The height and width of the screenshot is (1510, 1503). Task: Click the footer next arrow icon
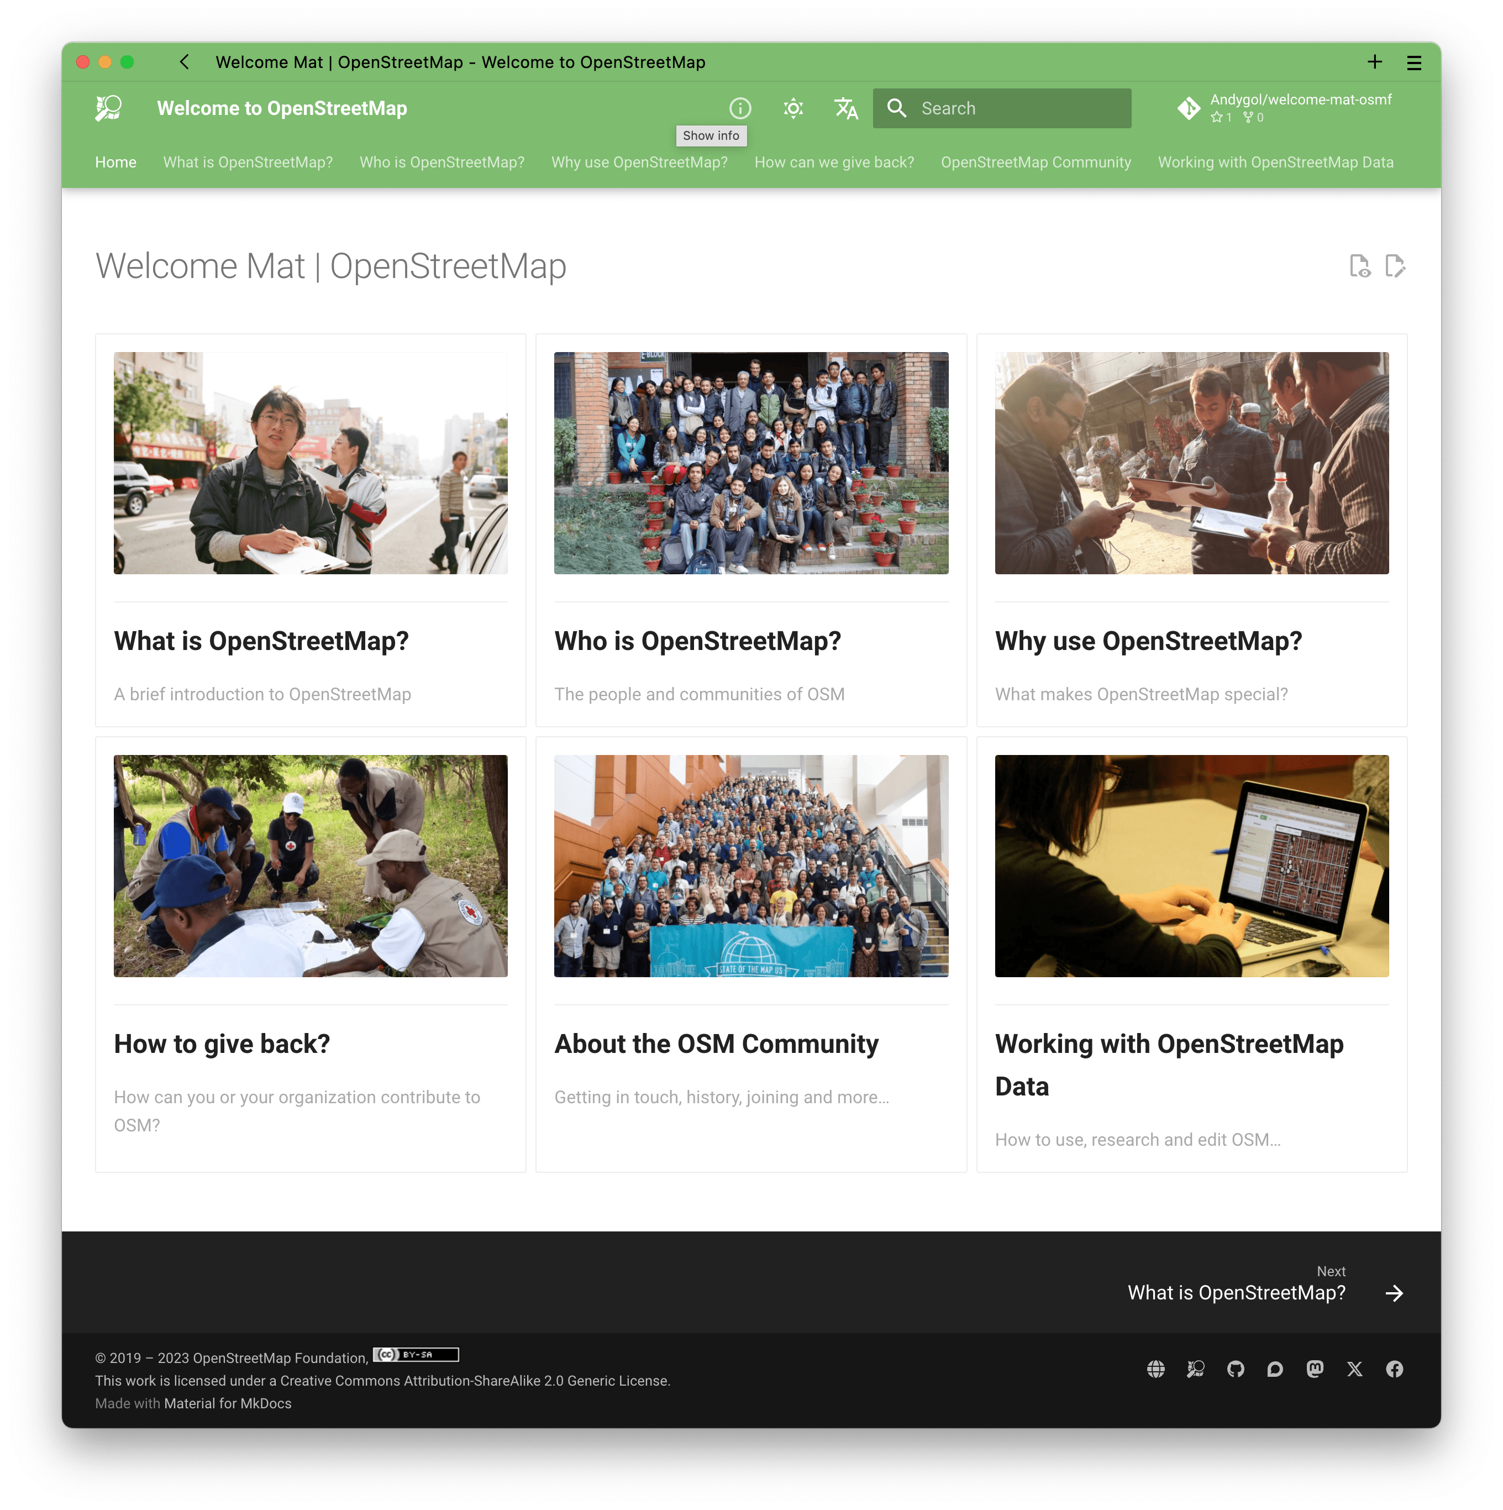[x=1394, y=1293]
